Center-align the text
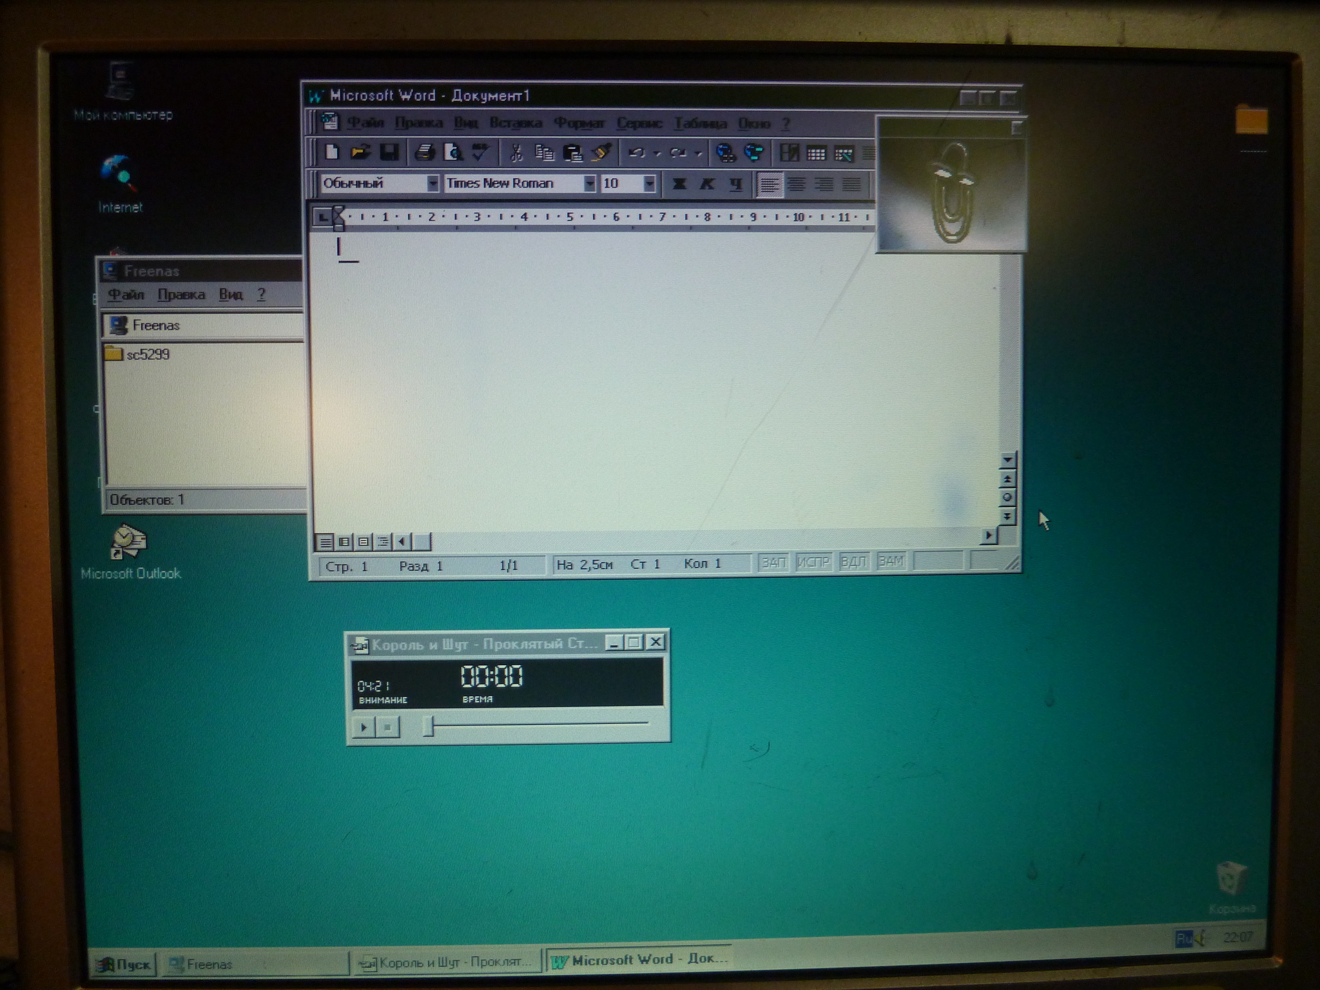Image resolution: width=1320 pixels, height=990 pixels. 797,185
